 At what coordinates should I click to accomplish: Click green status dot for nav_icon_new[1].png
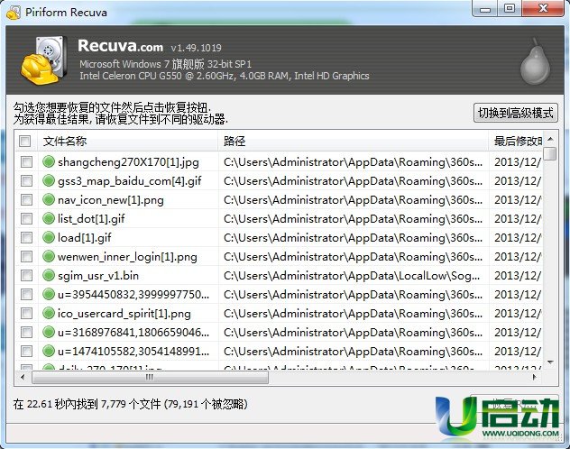[x=49, y=199]
